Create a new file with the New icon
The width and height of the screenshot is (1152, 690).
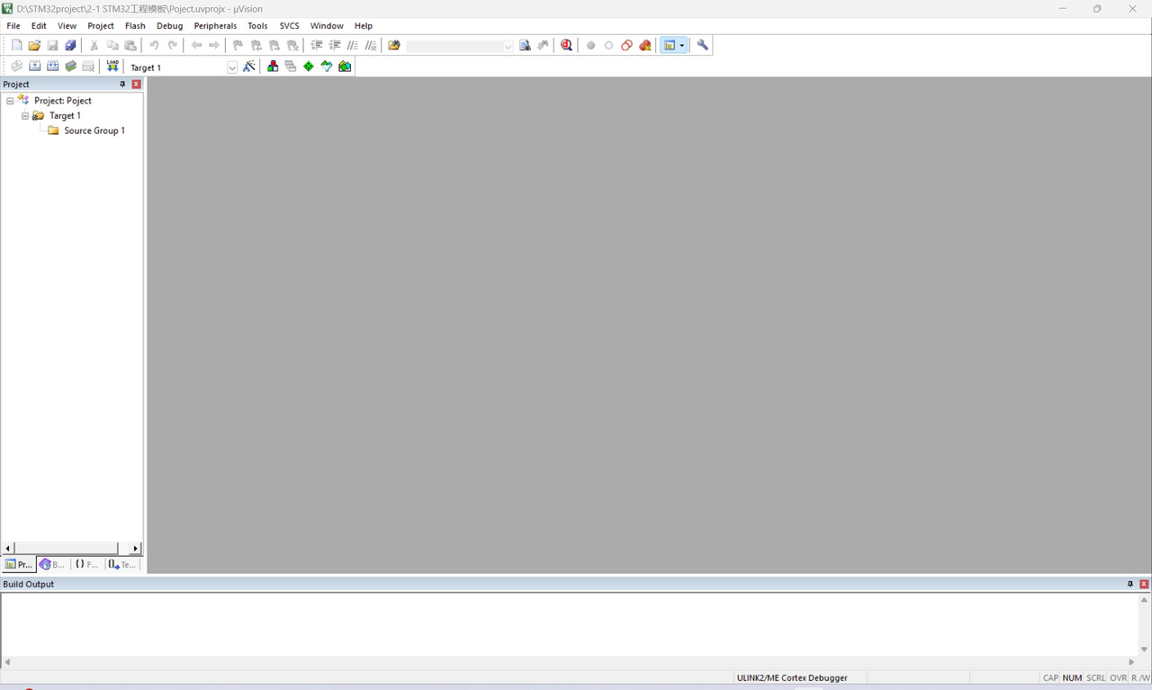coord(16,45)
